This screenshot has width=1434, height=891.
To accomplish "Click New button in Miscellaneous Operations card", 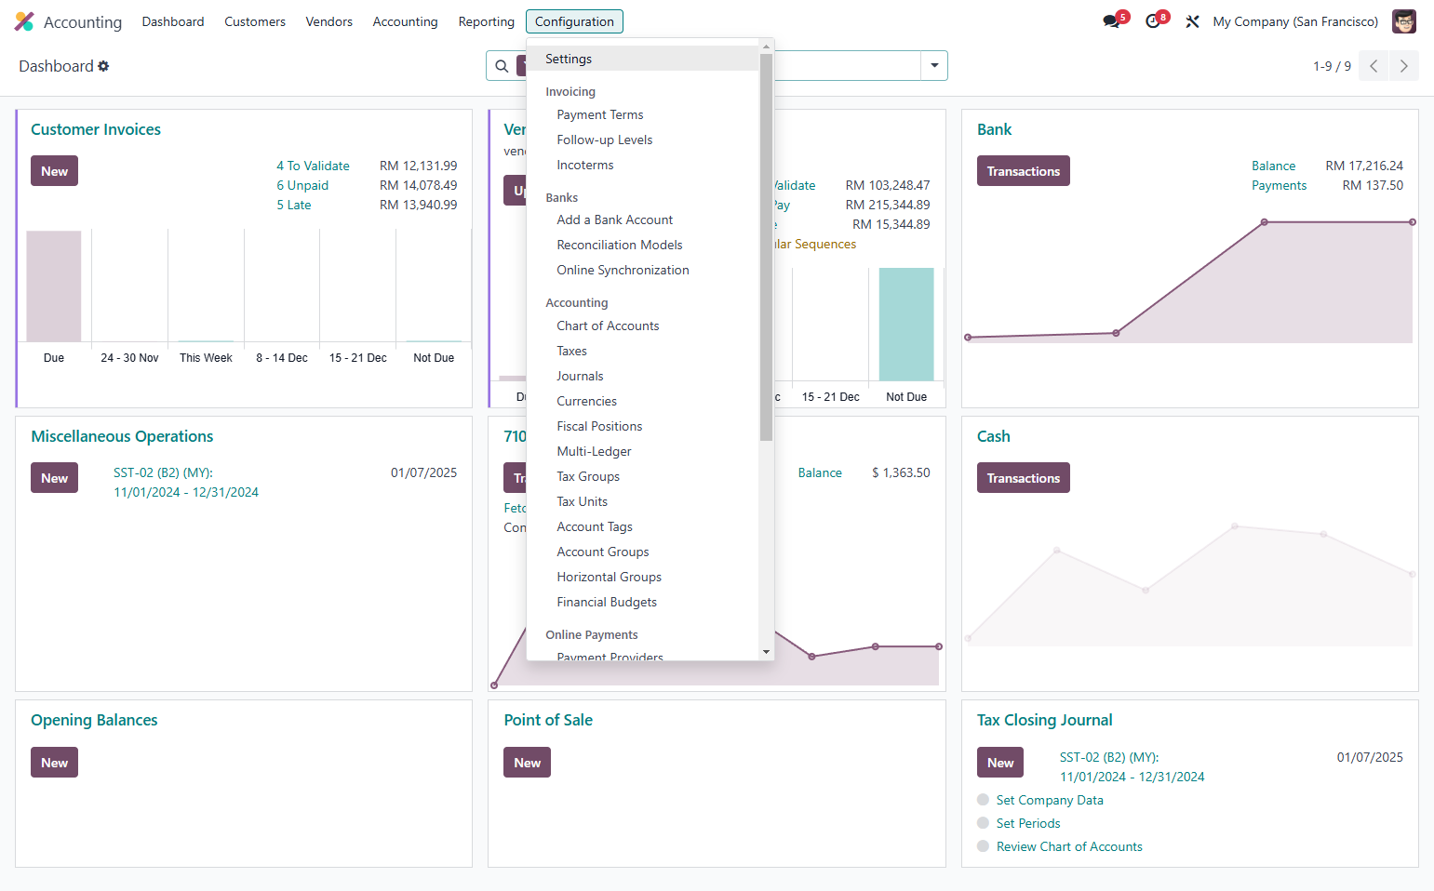I will point(54,478).
